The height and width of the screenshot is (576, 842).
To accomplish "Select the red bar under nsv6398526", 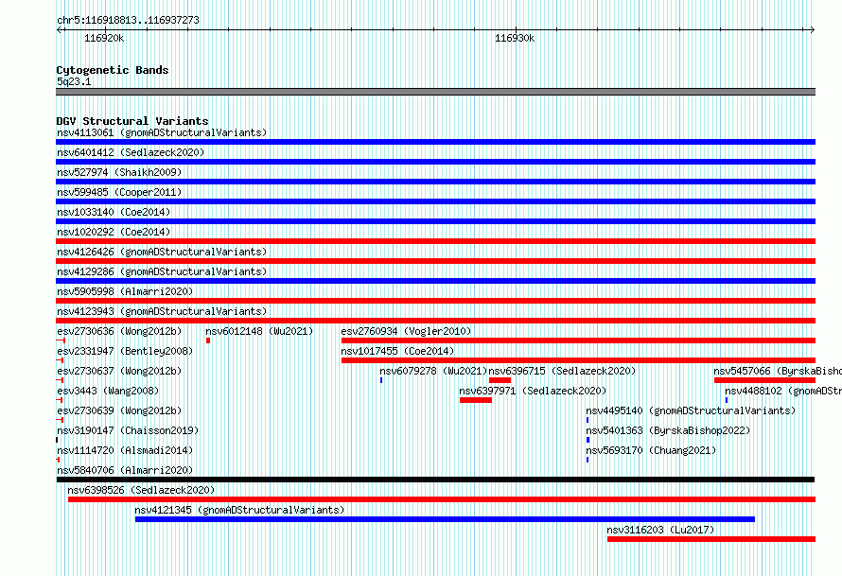I will pos(442,499).
